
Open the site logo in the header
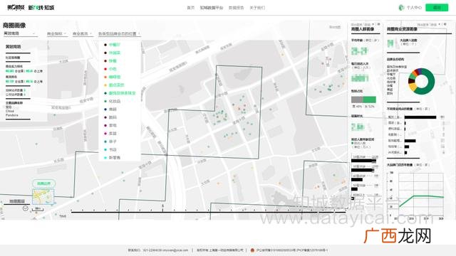(31, 8)
